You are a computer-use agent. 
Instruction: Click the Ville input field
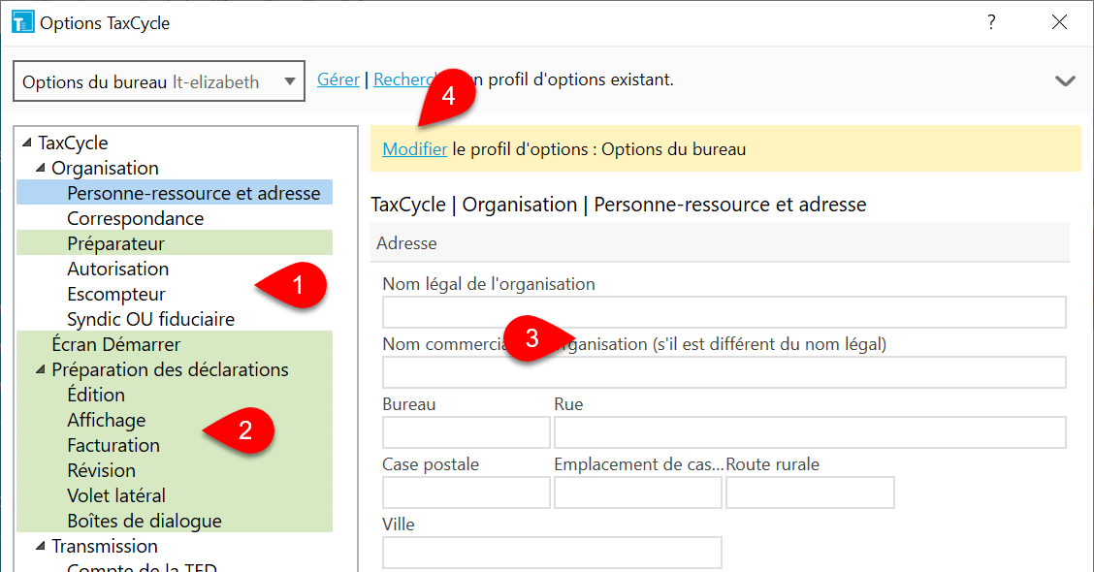tap(552, 553)
